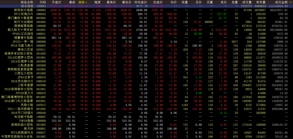Select the 三轮虎套票 row
This screenshot has width=293, height=139.
coord(146,65)
